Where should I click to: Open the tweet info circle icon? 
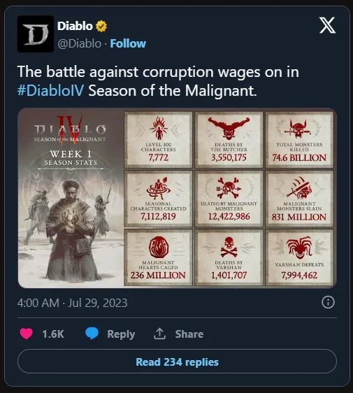[328, 302]
